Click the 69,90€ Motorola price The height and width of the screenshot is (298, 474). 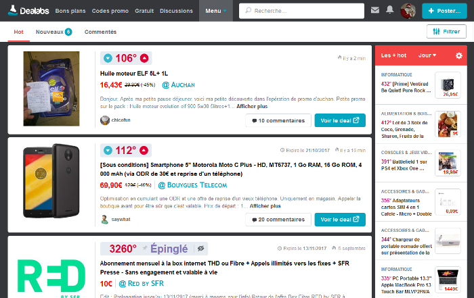pyautogui.click(x=111, y=185)
